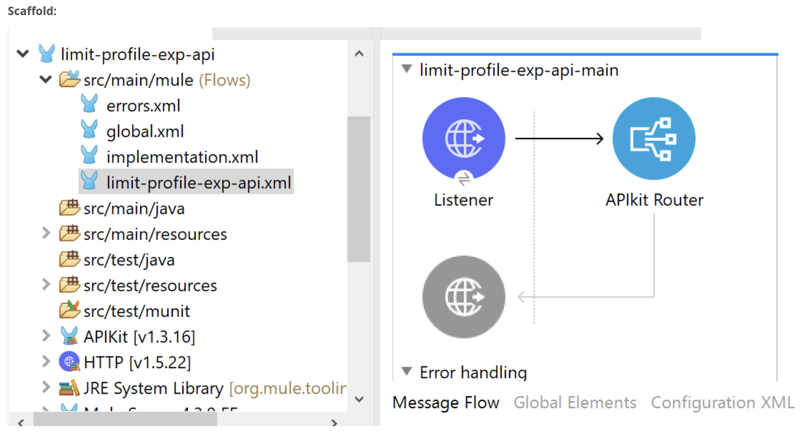Viewport: 802px width, 433px height.
Task: Click the Listener component icon
Action: pos(463,138)
